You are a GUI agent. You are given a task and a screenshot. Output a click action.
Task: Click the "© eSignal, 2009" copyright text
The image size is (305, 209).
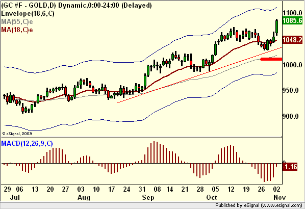pyautogui.click(x=17, y=134)
